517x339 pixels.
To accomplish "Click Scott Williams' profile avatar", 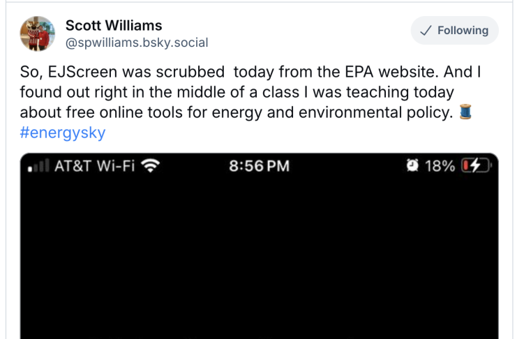I will coord(38,33).
